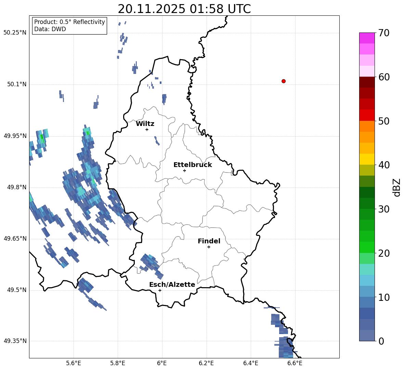Click the dBZ colorbar axis label

[x=397, y=187]
